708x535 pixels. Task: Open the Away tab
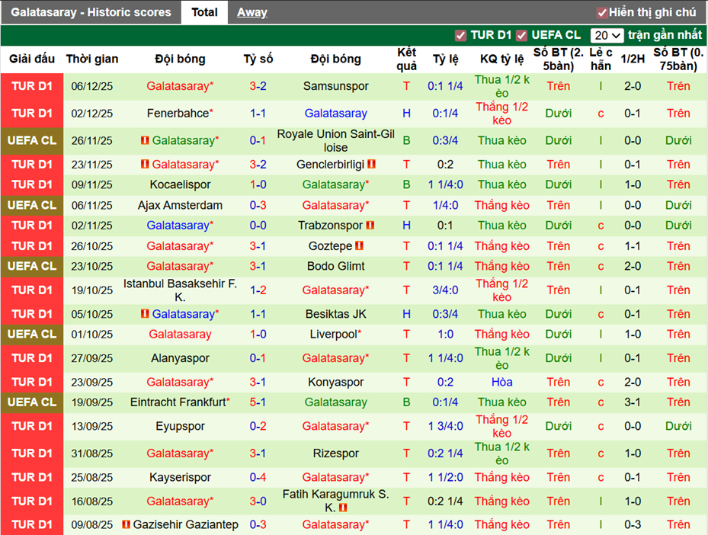point(252,12)
